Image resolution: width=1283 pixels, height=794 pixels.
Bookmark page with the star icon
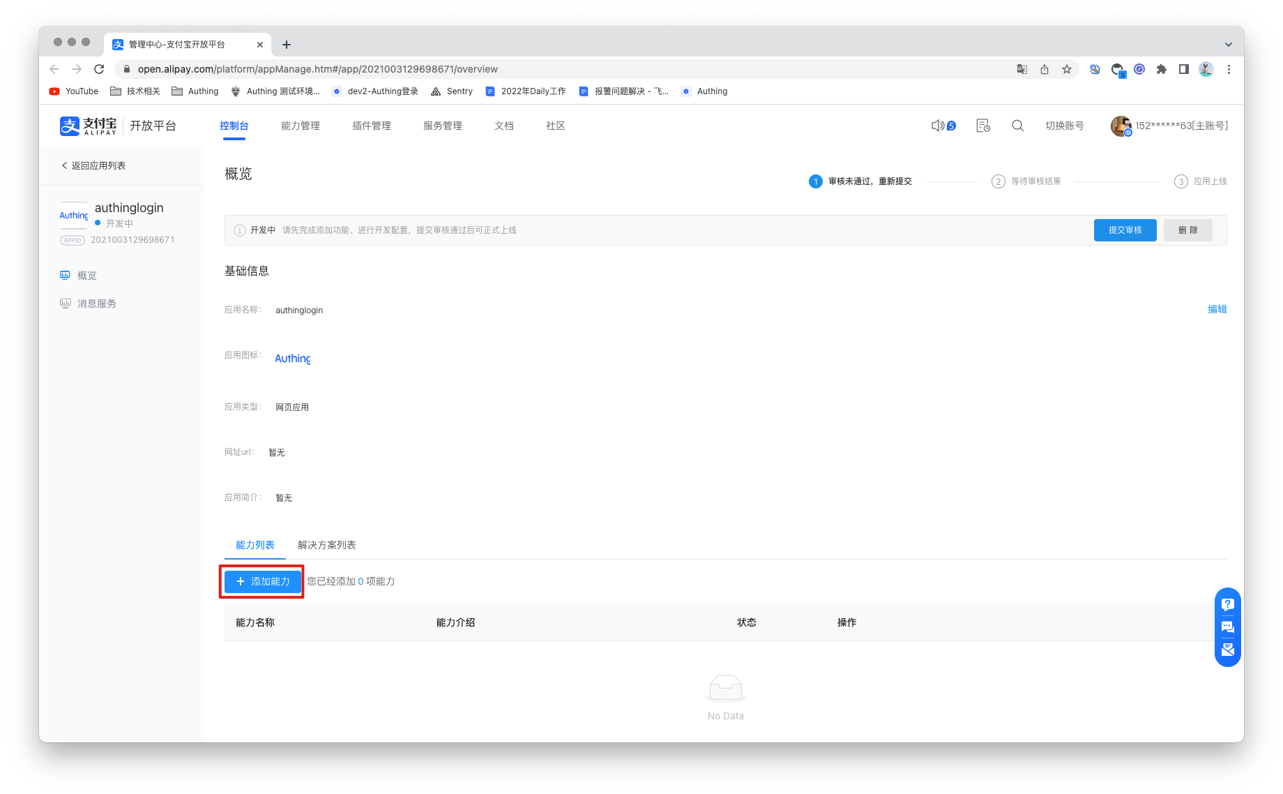pyautogui.click(x=1066, y=69)
